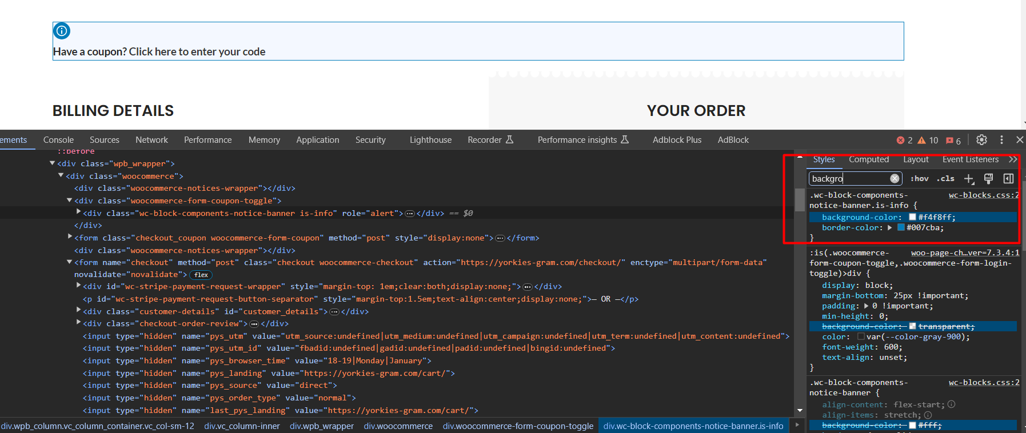Screen dimensions: 1026x433
Task: Expand ellipsis in checkout-order-review div
Action: (x=254, y=324)
